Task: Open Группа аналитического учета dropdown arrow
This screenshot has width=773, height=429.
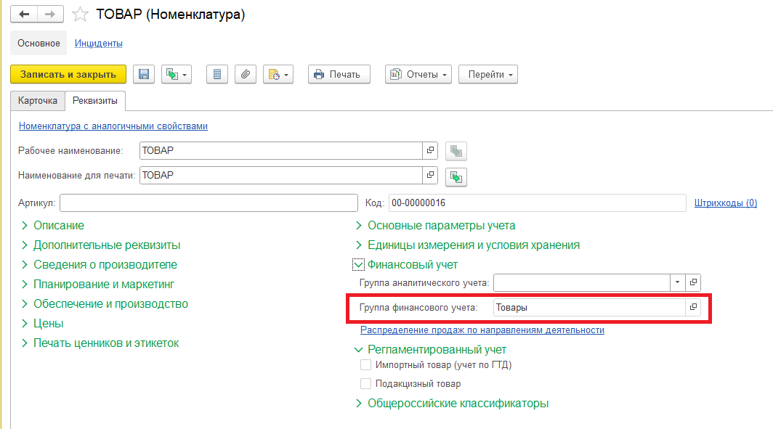Action: [677, 282]
